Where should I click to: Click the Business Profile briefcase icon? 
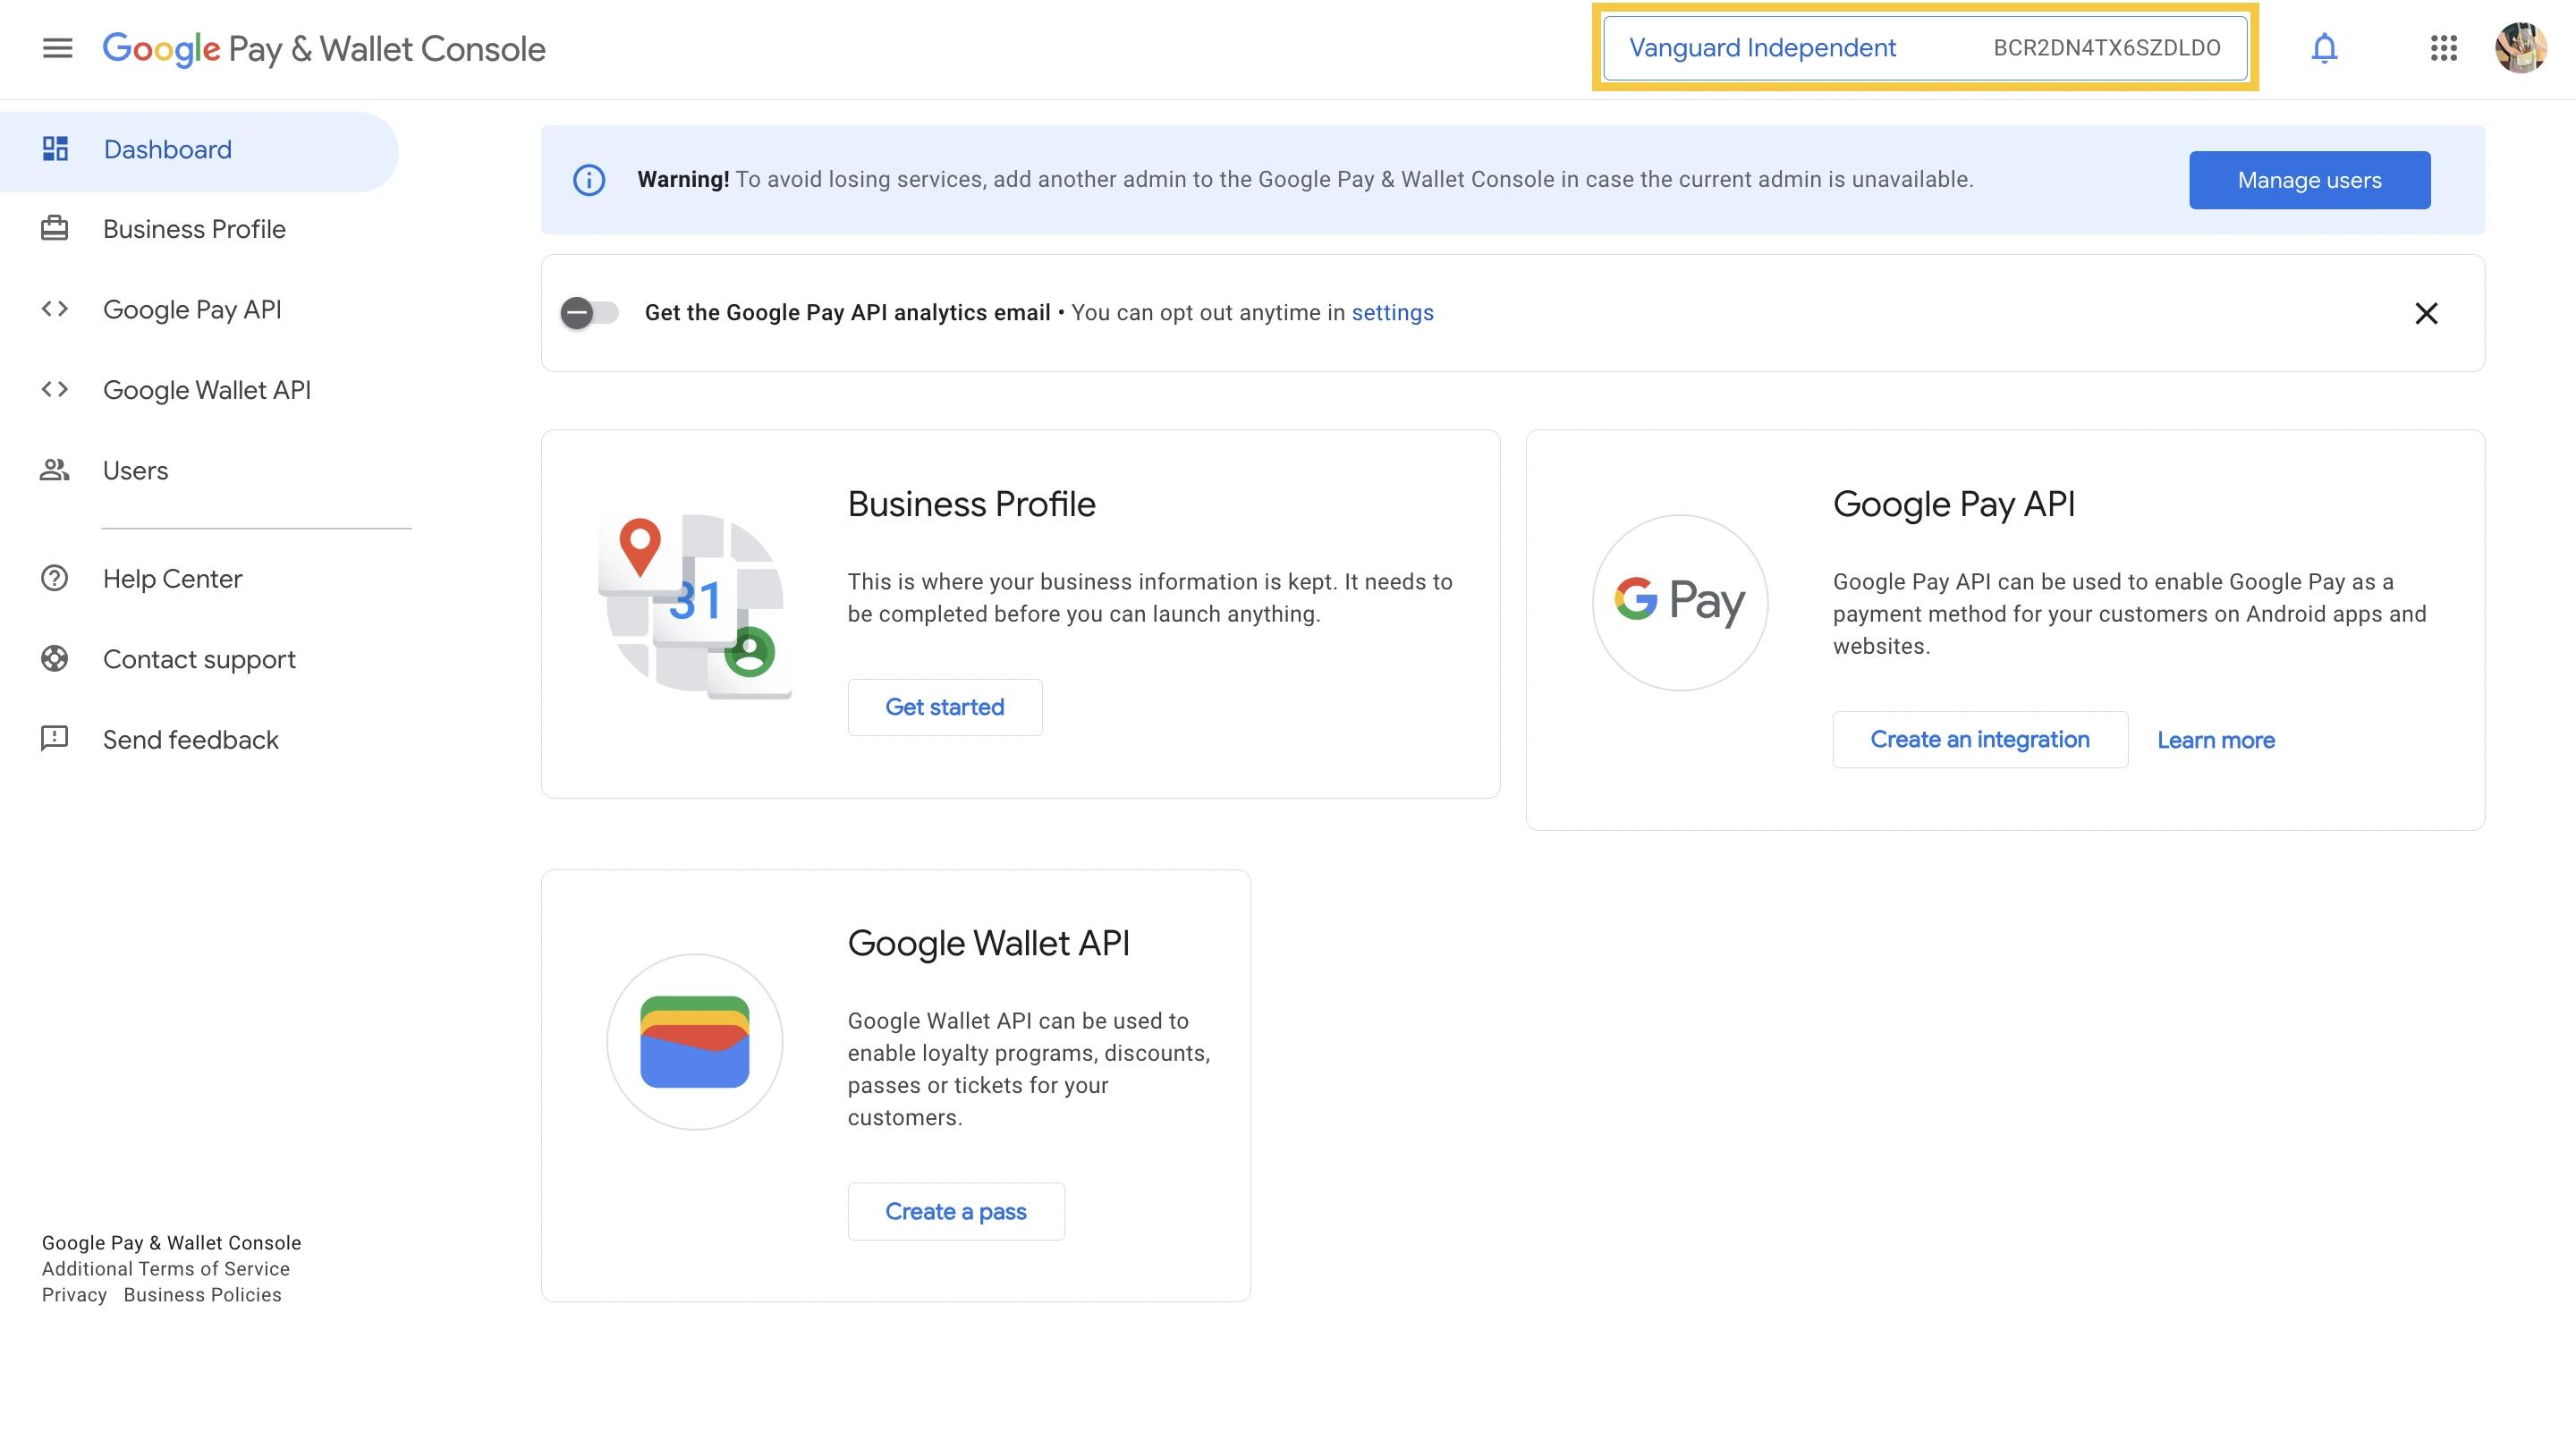point(55,229)
